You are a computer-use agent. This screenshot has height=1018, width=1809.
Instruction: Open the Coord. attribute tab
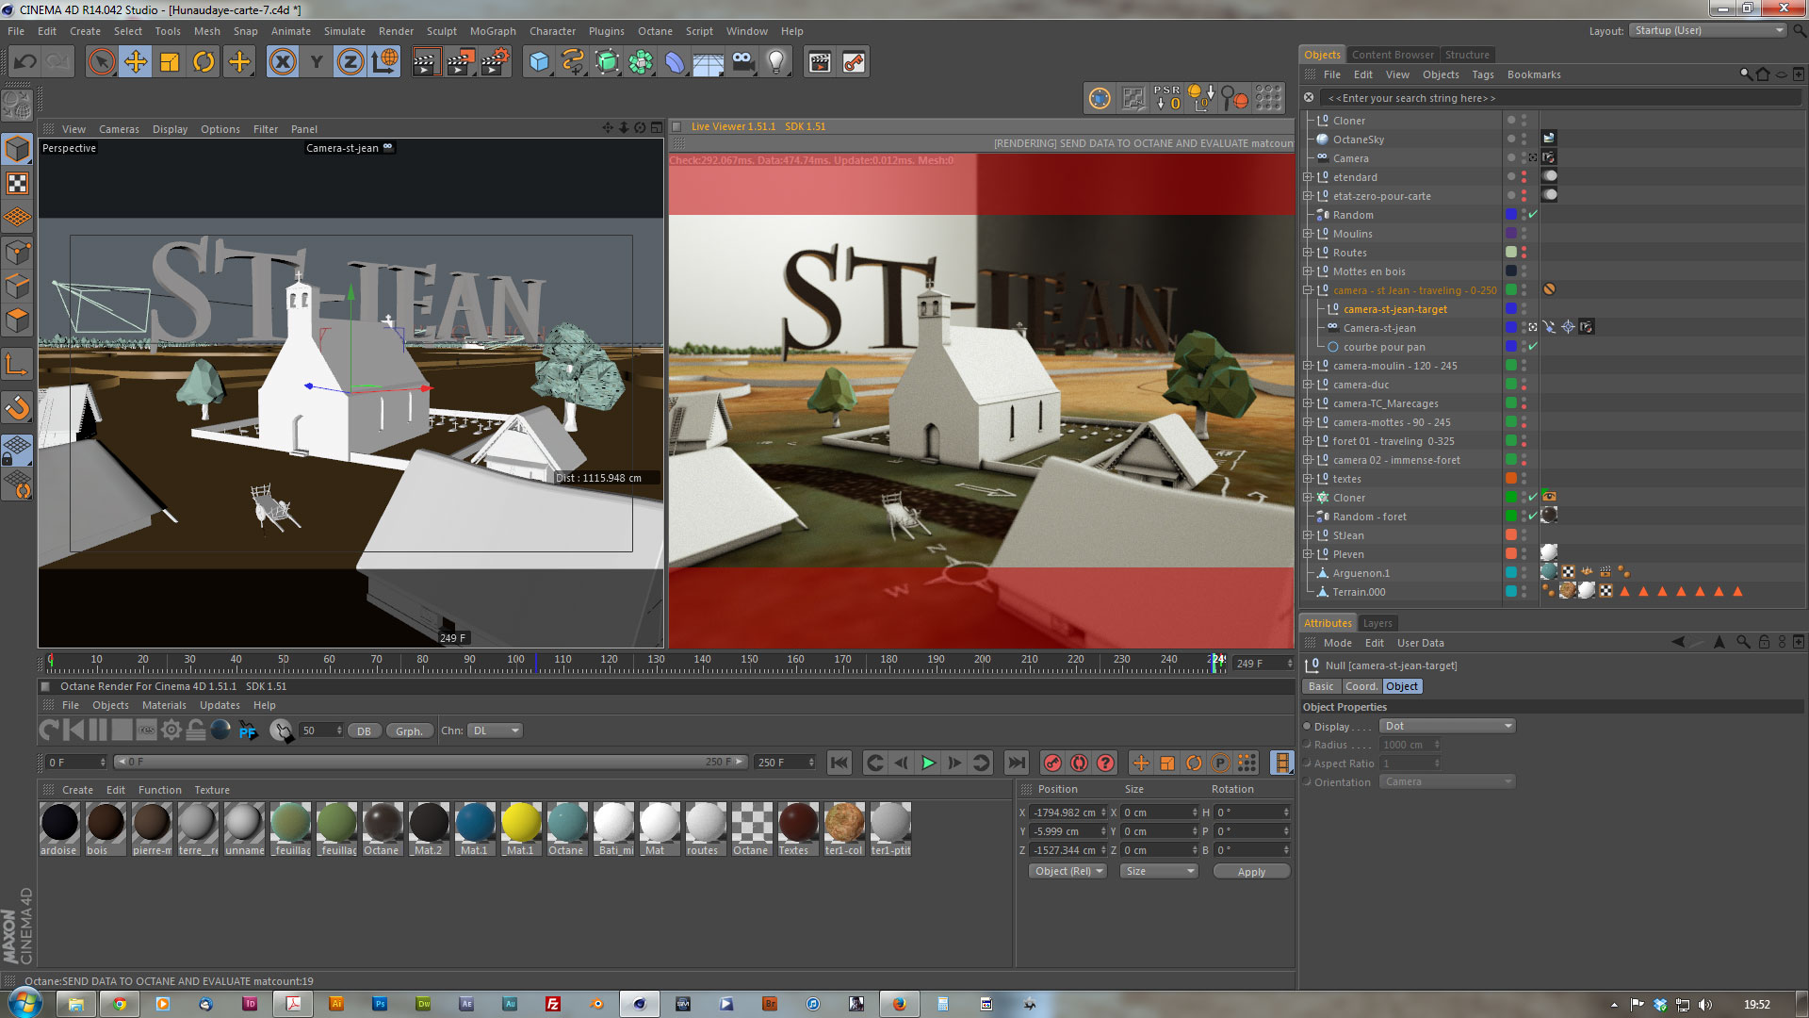tap(1361, 686)
